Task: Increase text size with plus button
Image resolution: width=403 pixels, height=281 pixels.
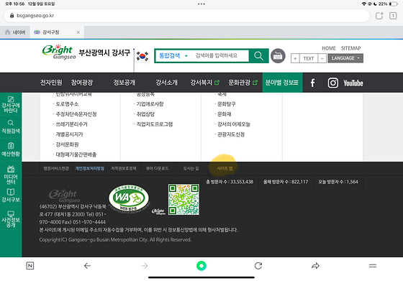Action: pyautogui.click(x=295, y=58)
